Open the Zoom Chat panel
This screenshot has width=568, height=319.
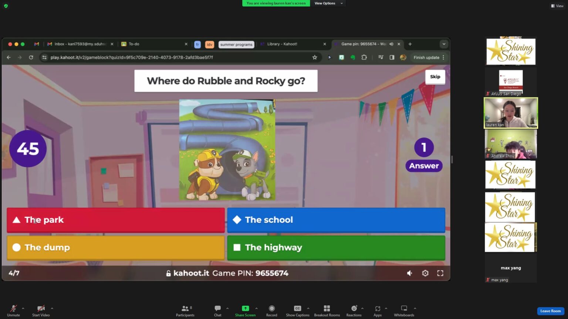click(217, 311)
